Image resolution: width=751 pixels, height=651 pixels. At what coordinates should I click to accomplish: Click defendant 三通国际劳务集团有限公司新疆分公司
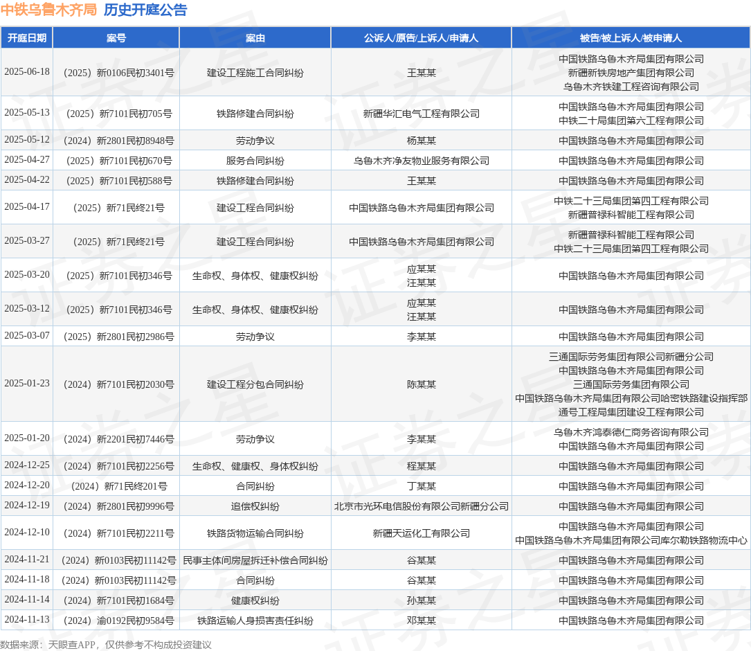[631, 357]
